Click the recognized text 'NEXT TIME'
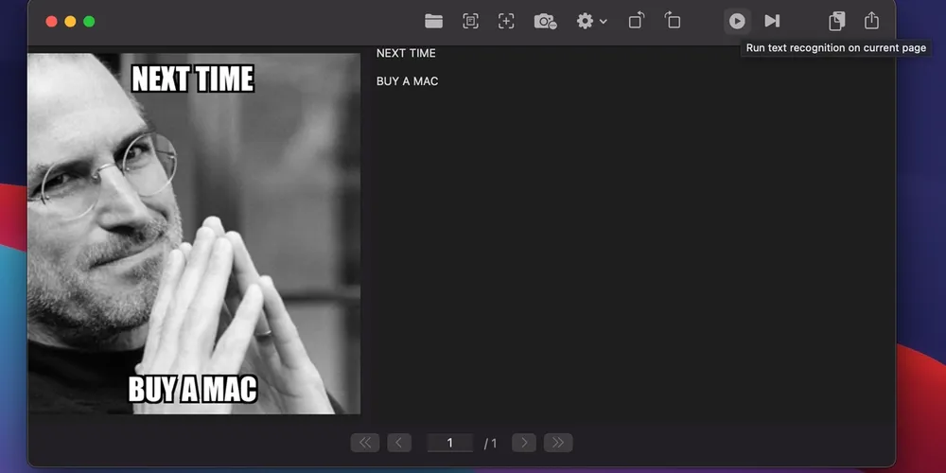 click(406, 53)
